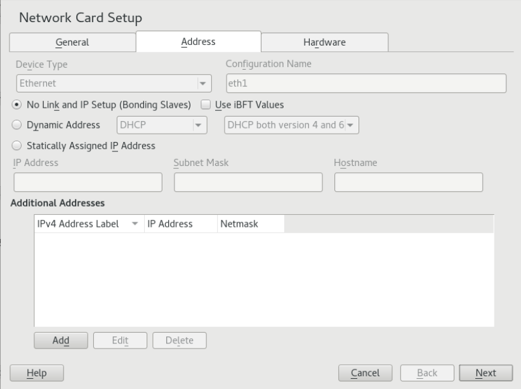Focus the Subnet Mask text field

point(248,182)
